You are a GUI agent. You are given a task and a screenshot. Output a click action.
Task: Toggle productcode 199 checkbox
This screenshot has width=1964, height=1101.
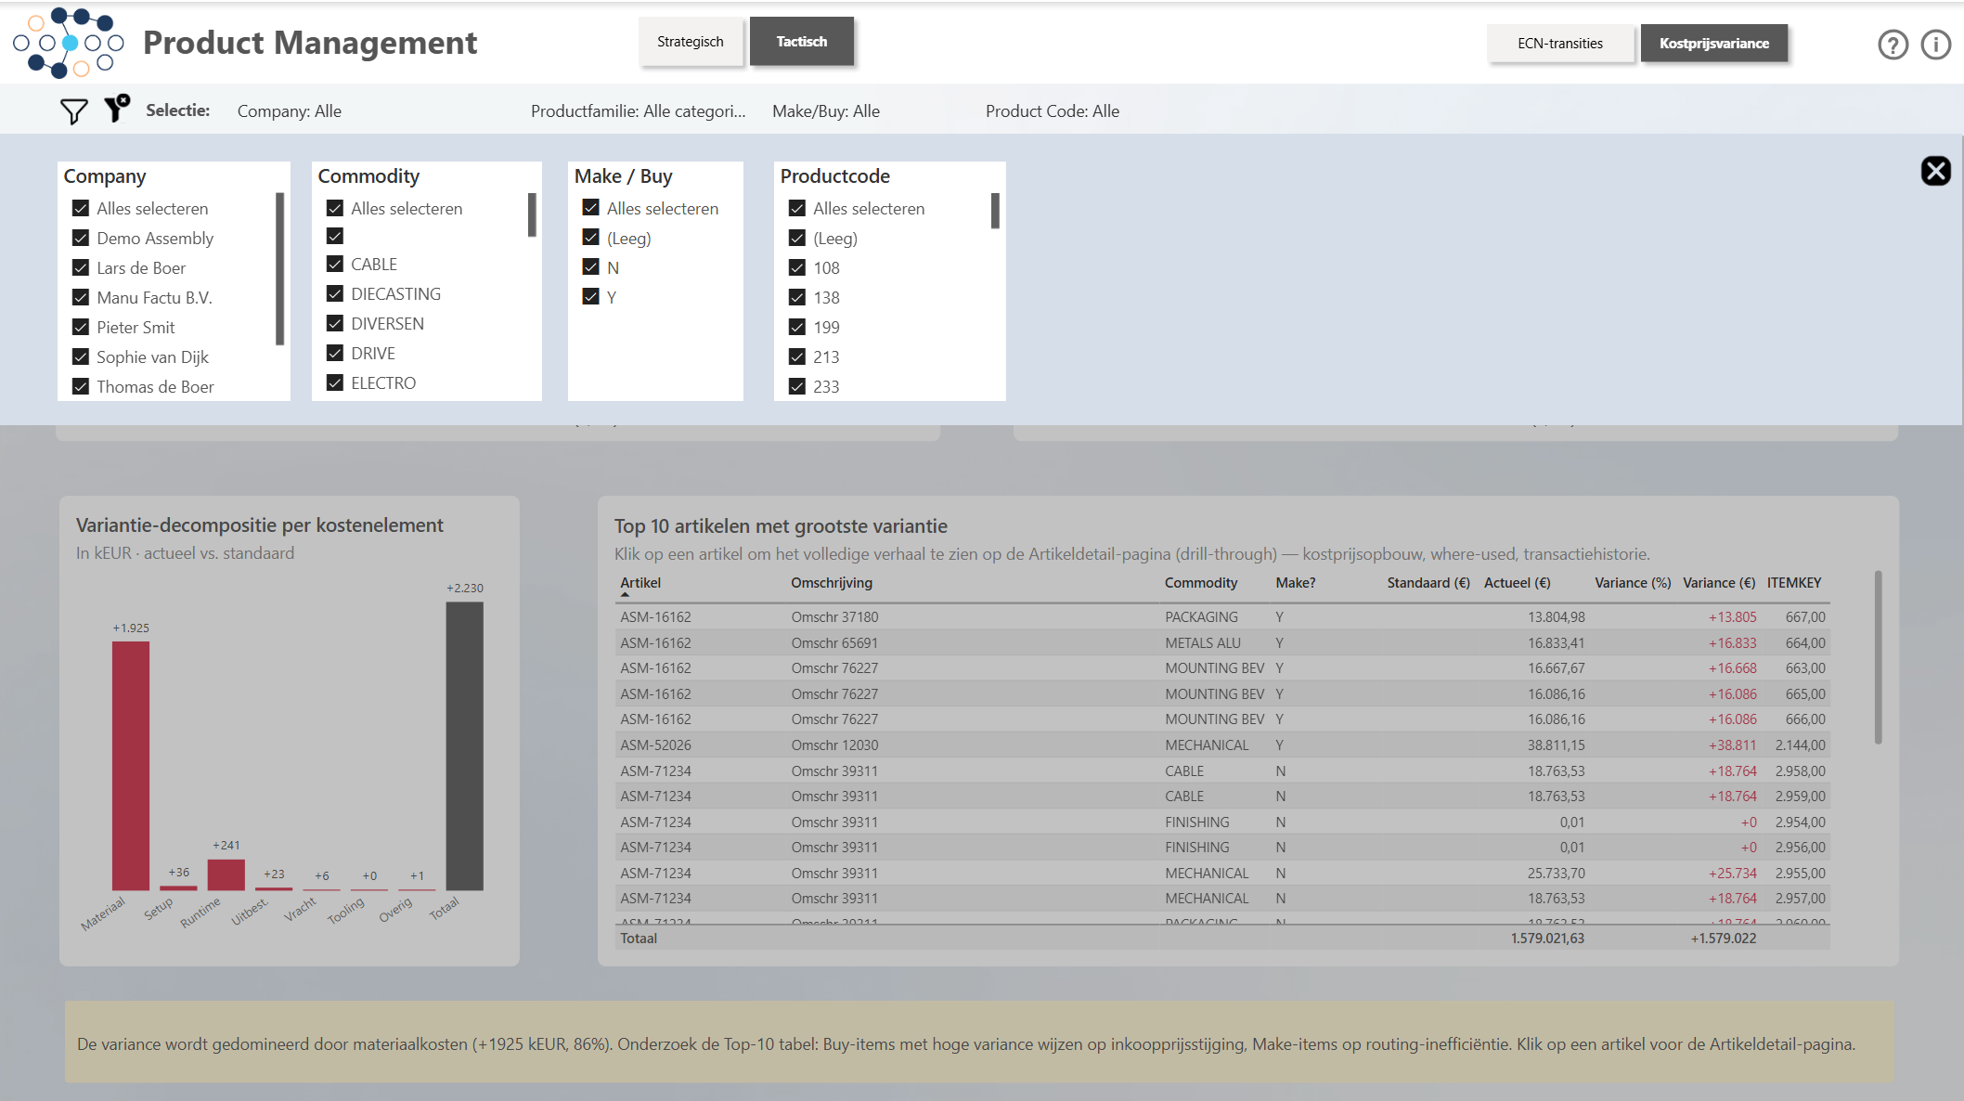click(x=797, y=328)
